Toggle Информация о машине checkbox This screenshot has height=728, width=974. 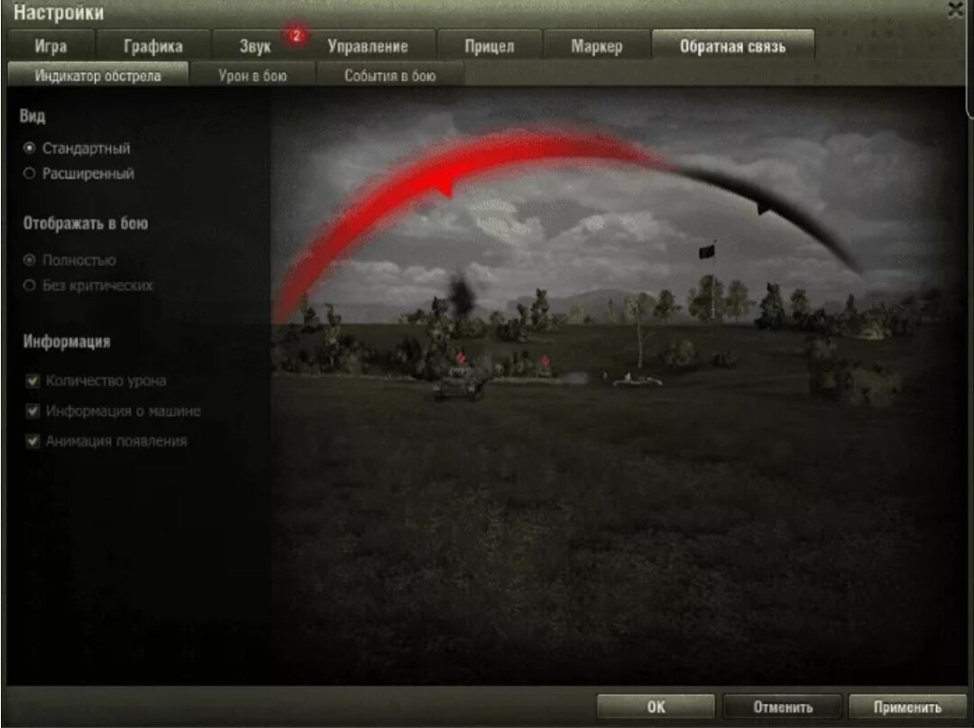click(33, 410)
